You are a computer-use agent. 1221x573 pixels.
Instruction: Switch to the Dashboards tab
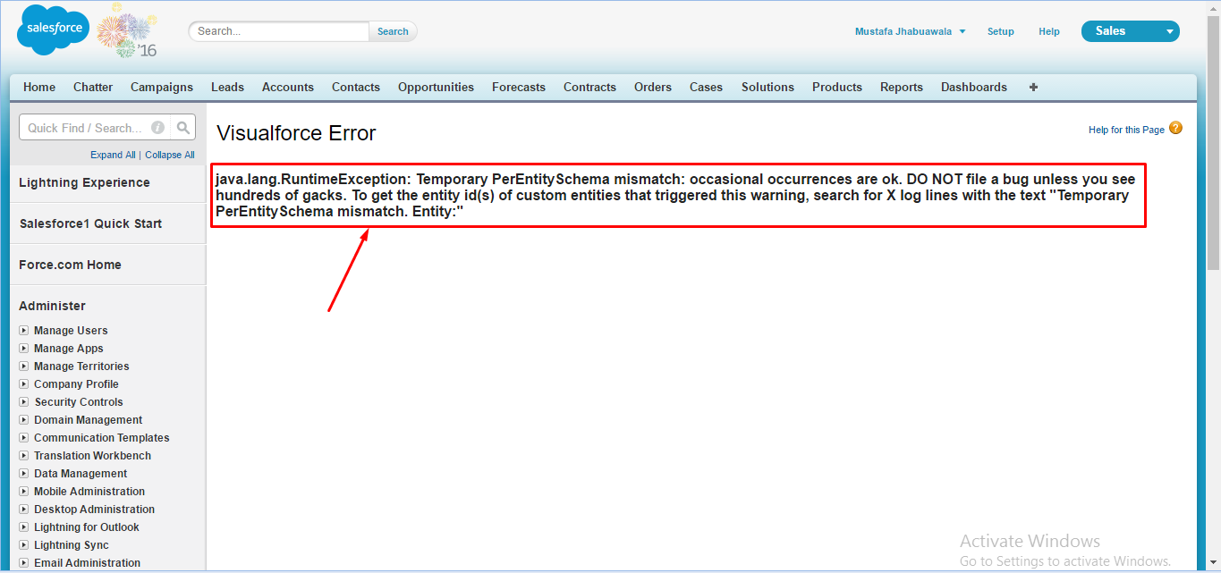[x=974, y=88]
